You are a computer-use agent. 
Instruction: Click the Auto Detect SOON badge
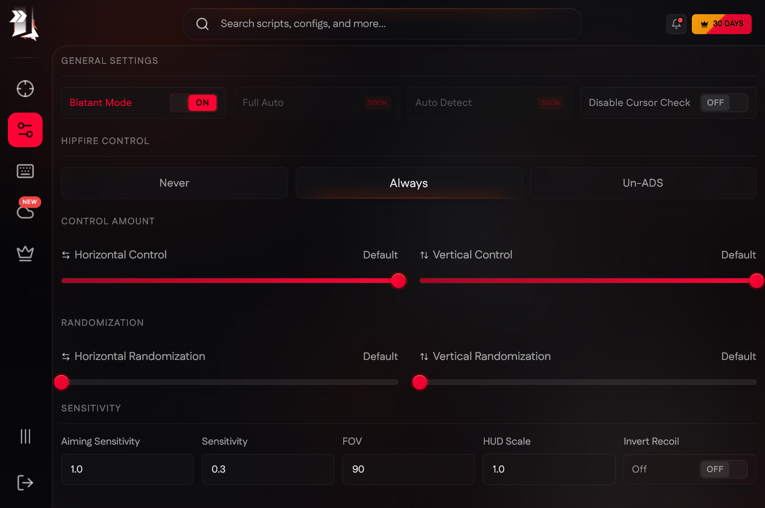tap(550, 103)
